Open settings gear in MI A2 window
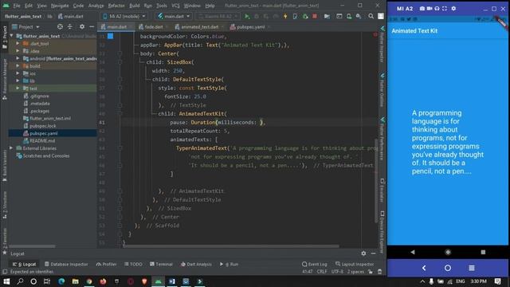The height and width of the screenshot is (287, 510). [x=453, y=9]
